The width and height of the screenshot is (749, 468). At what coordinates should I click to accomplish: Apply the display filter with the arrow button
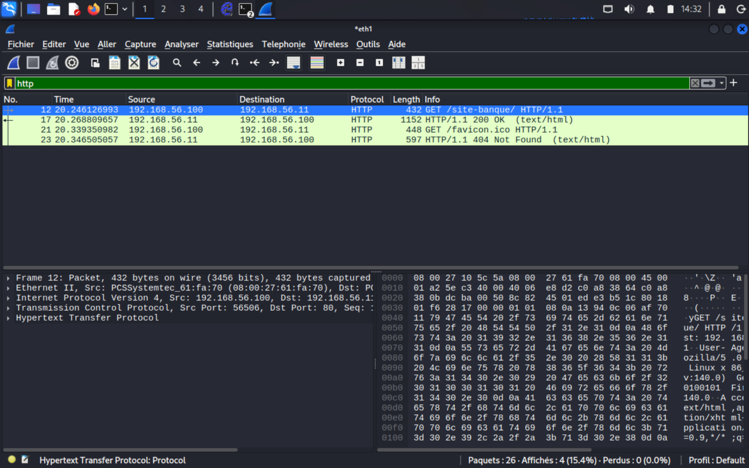pyautogui.click(x=706, y=83)
